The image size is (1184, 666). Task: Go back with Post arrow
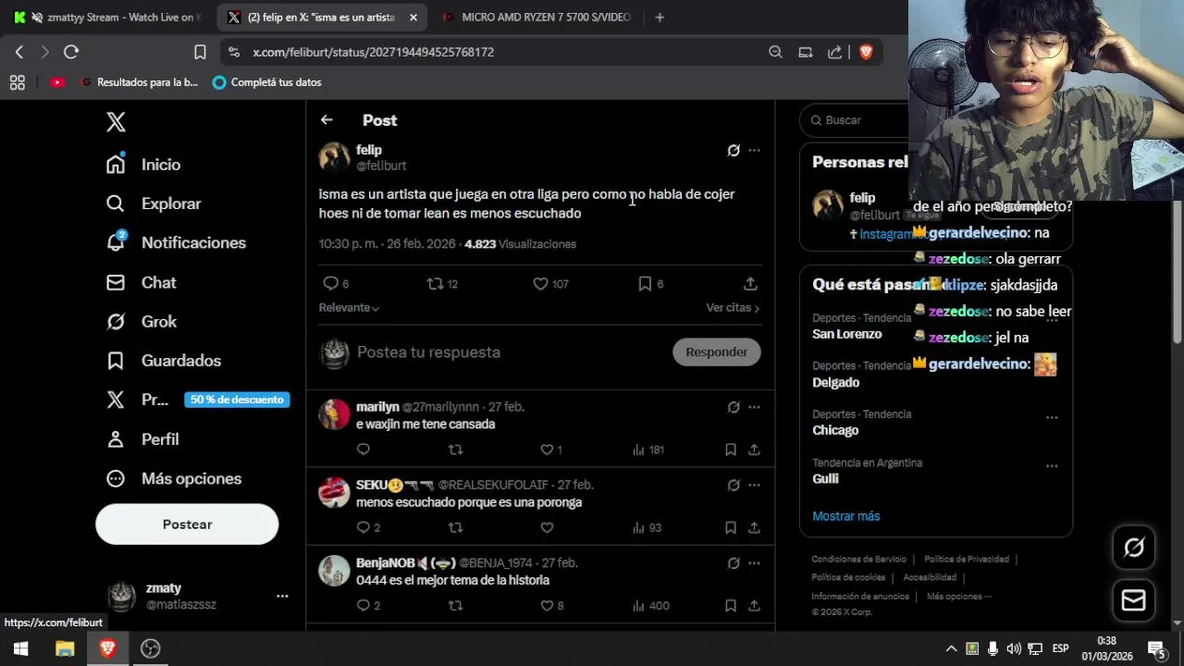point(327,120)
